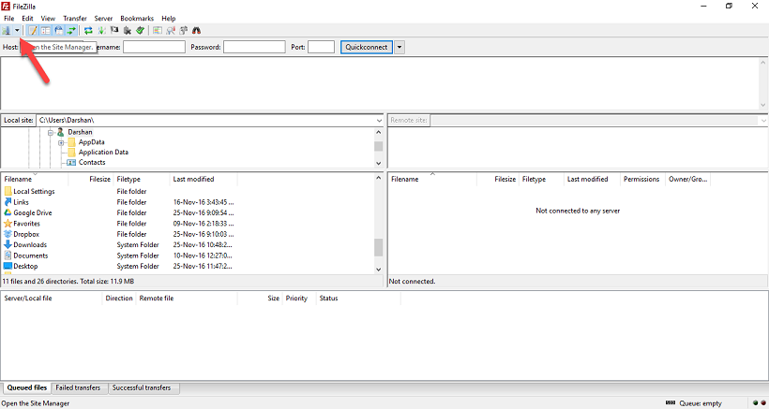Click the status bar activity indicator dots
The height and width of the screenshot is (409, 769).
coord(760,403)
